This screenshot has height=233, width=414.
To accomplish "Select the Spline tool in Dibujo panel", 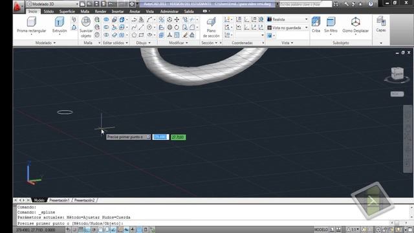I will pos(134,27).
